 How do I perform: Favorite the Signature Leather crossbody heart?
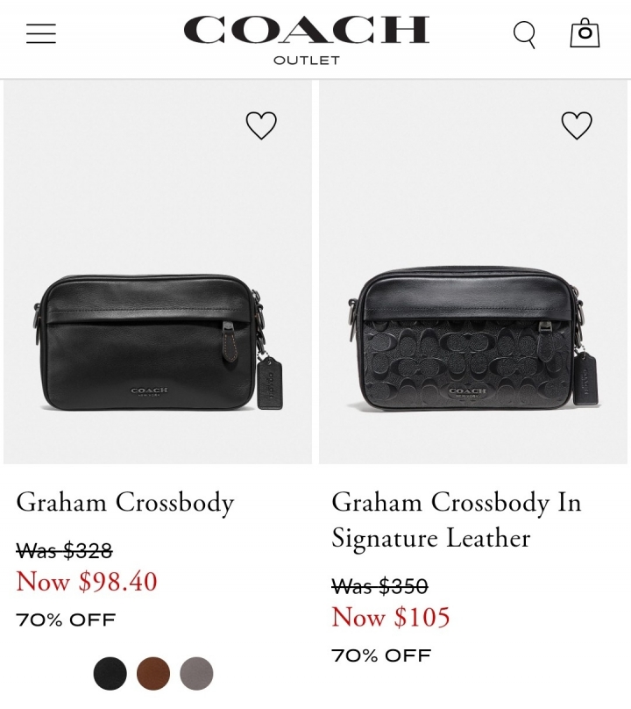coord(577,125)
